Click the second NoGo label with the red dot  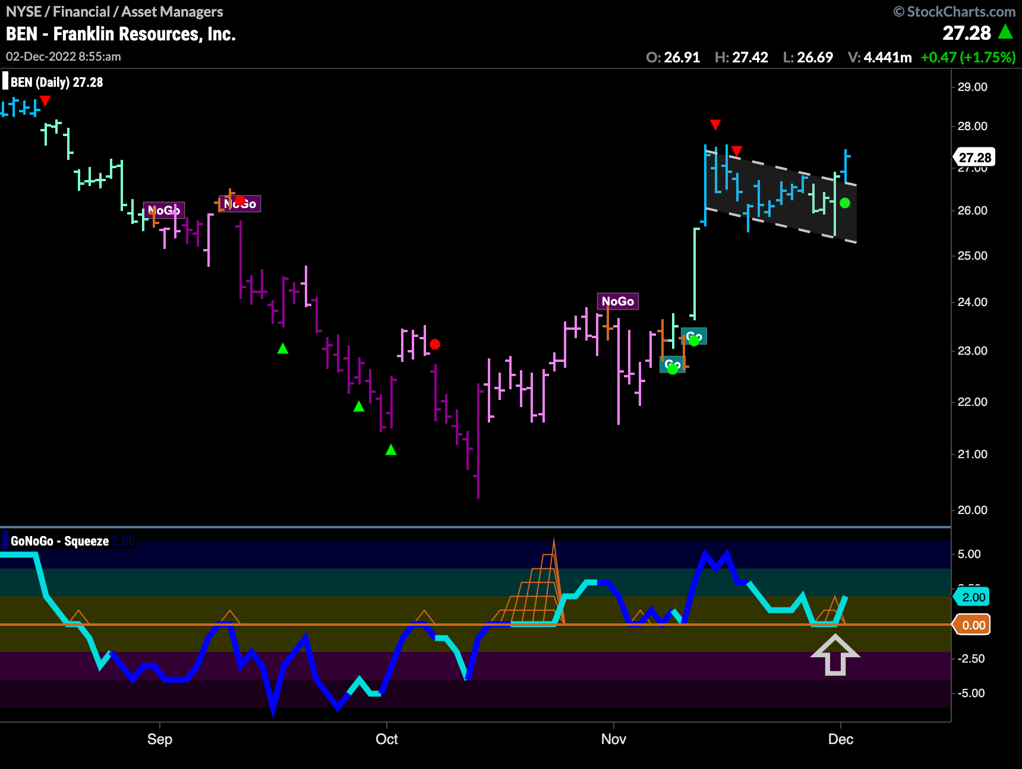coord(240,204)
